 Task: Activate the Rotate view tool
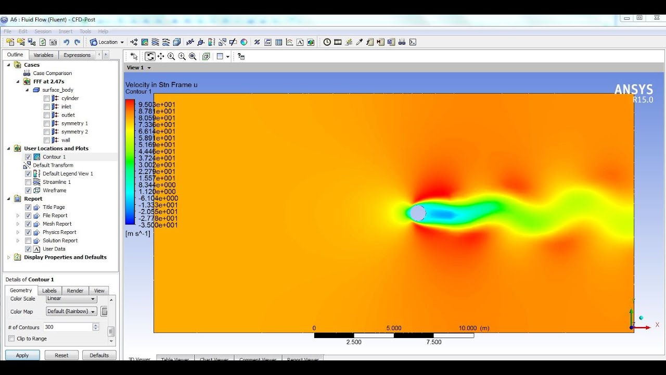click(150, 56)
